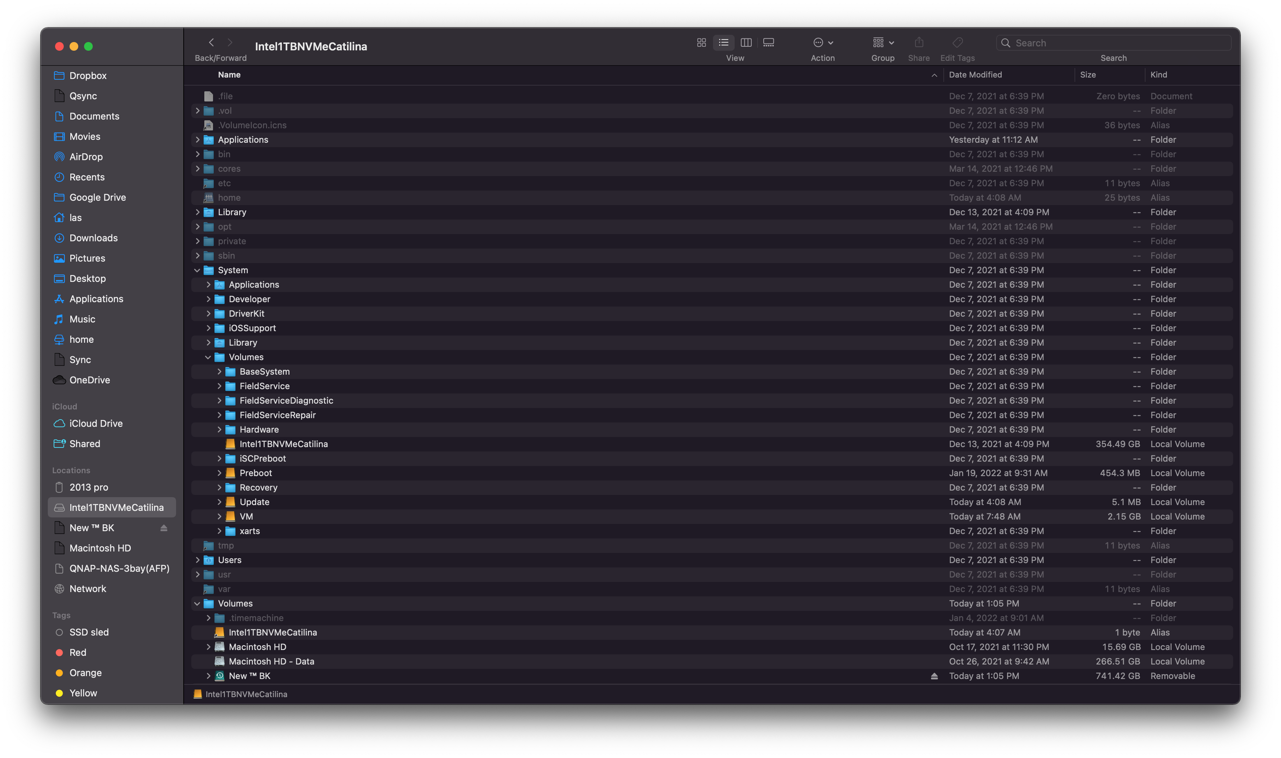Switch to column view in toolbar

[x=746, y=42]
